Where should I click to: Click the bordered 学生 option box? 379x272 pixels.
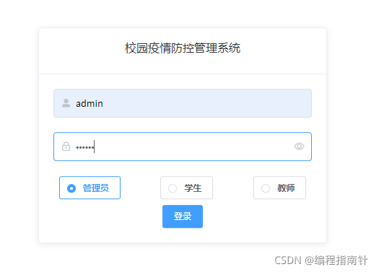click(186, 188)
